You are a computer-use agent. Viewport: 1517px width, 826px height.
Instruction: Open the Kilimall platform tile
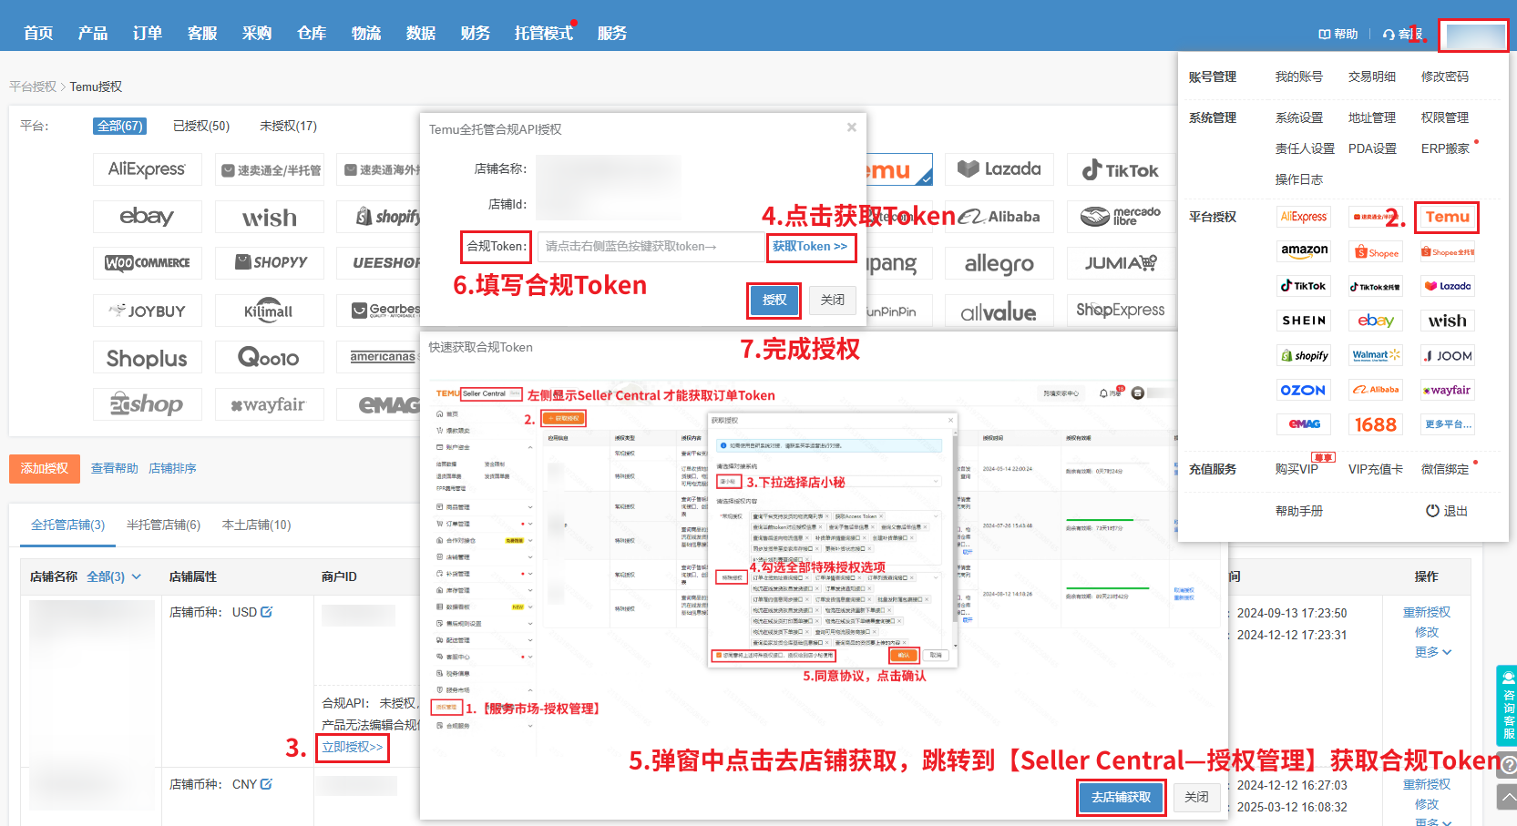click(269, 311)
